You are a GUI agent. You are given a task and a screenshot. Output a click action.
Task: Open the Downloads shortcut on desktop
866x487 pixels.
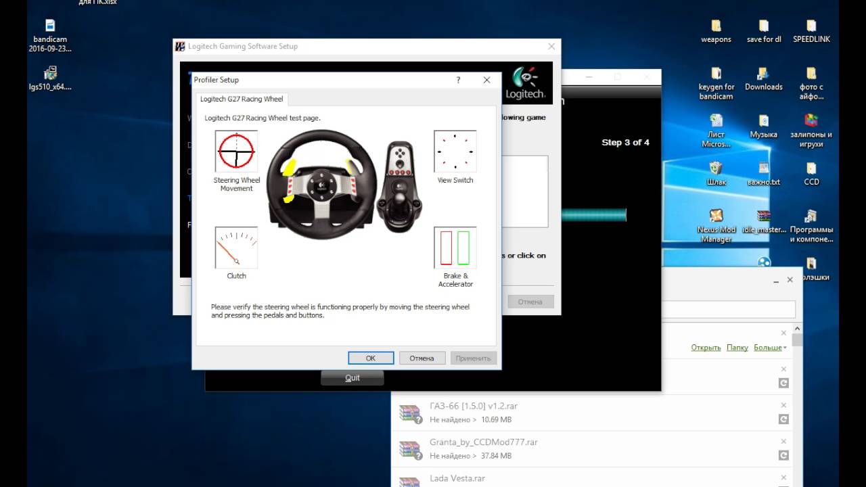pos(764,78)
